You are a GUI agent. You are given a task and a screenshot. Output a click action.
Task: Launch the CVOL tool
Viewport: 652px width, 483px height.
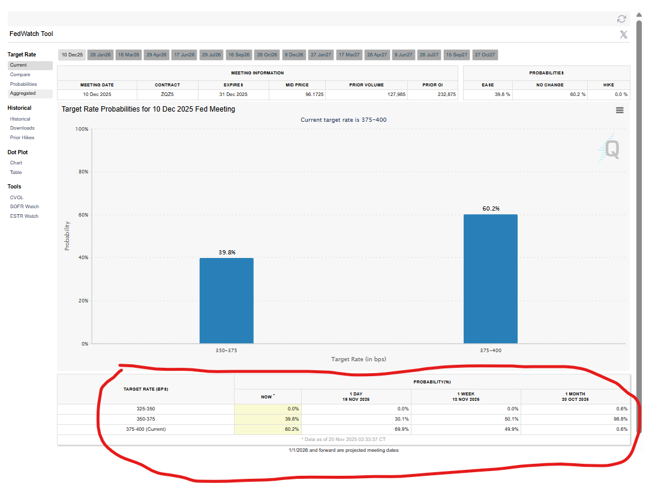pos(17,197)
